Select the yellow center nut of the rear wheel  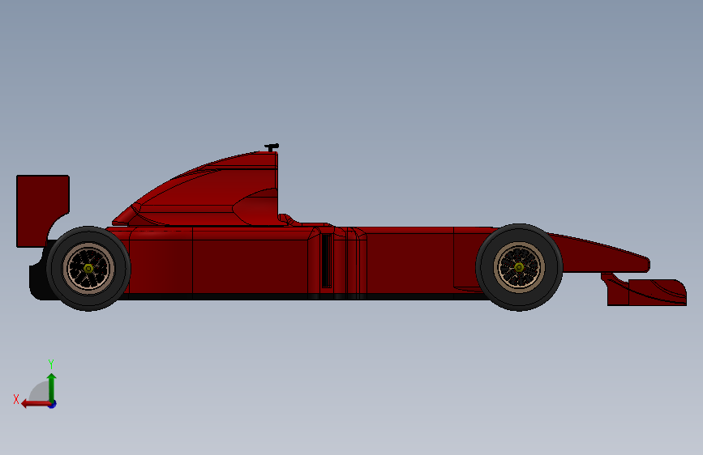tap(88, 268)
